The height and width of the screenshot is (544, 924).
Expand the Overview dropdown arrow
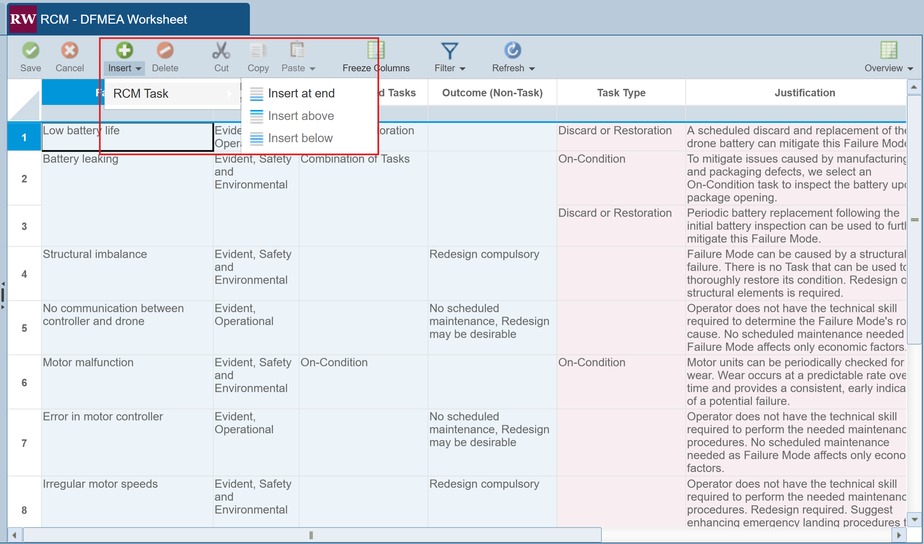tap(910, 69)
